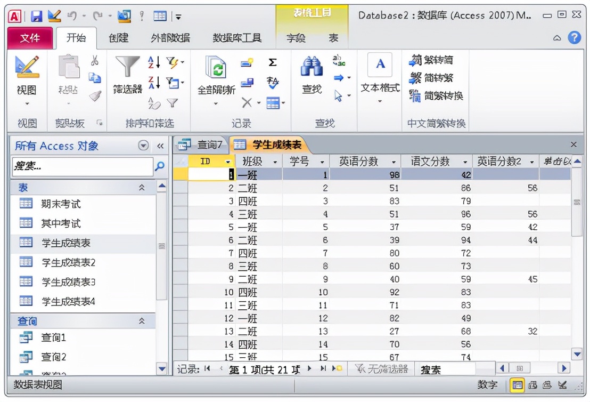Jump to last record button

323,368
